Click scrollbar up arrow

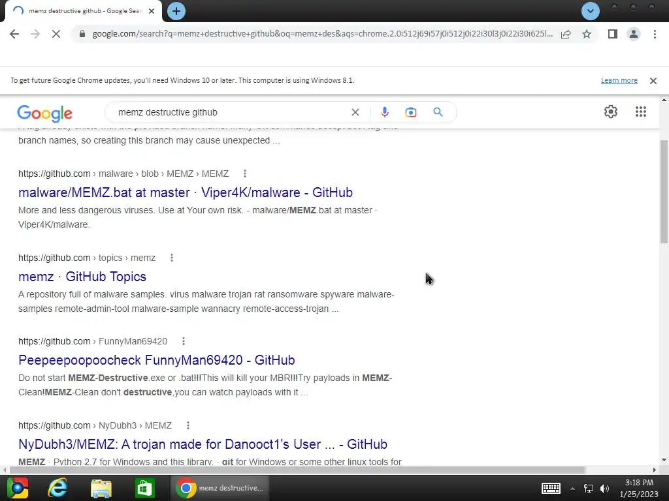coord(664,100)
